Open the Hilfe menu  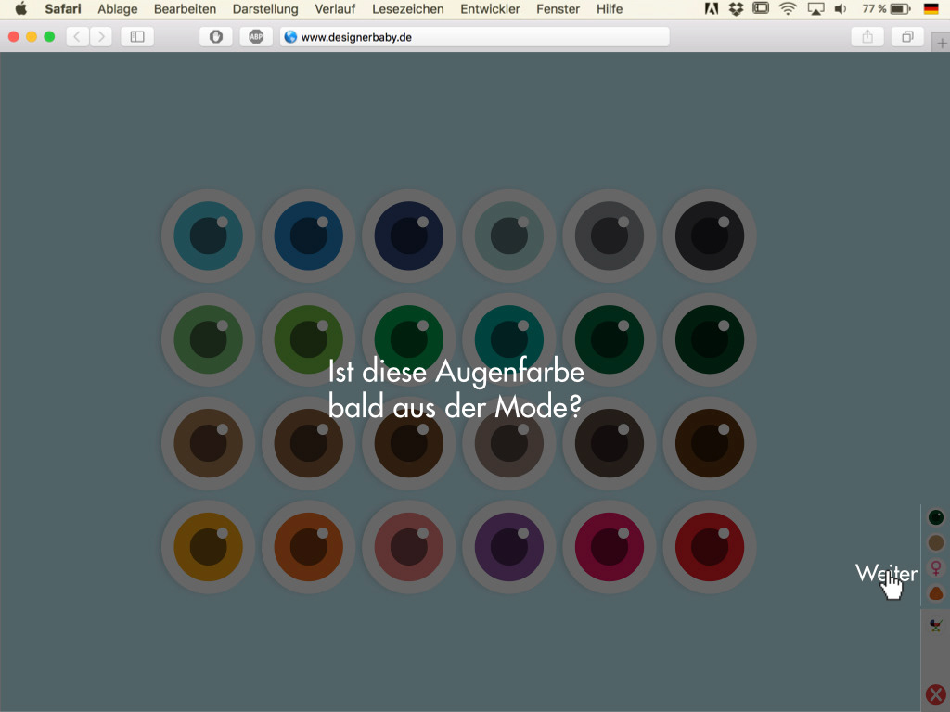(610, 9)
